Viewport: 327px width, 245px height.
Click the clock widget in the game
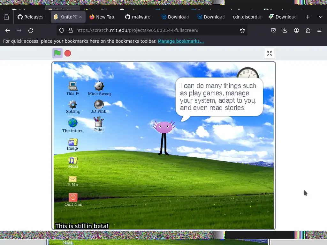coord(248,72)
